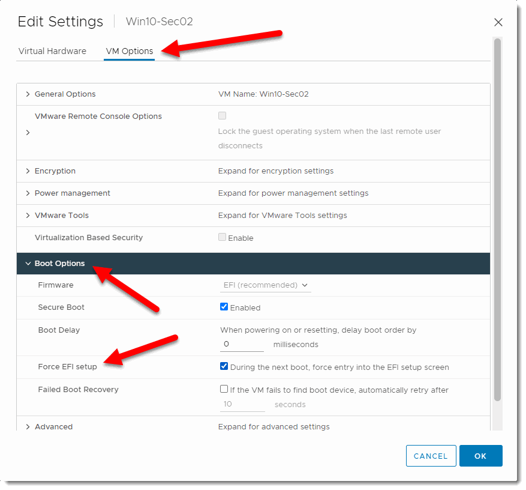Image resolution: width=526 pixels, height=490 pixels.
Task: Enable Virtualization Based Security
Action: pyautogui.click(x=222, y=237)
